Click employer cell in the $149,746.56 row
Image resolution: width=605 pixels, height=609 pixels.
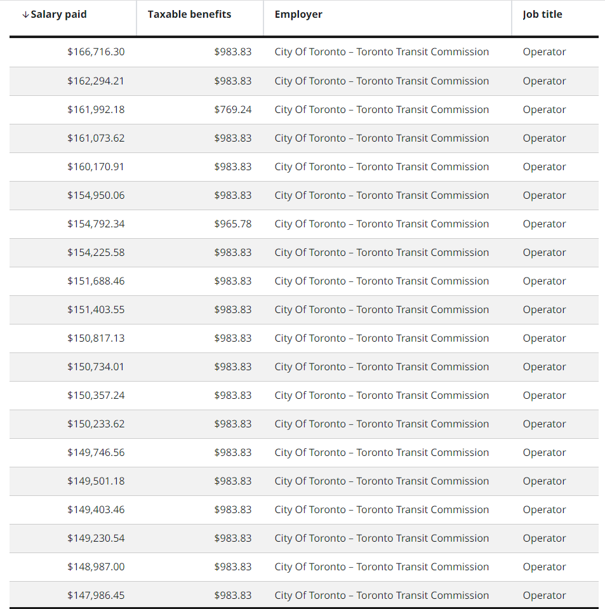(x=382, y=453)
